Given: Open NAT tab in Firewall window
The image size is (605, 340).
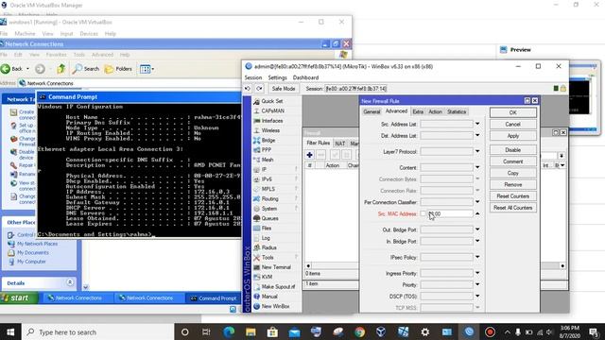Looking at the screenshot, I should [x=340, y=144].
